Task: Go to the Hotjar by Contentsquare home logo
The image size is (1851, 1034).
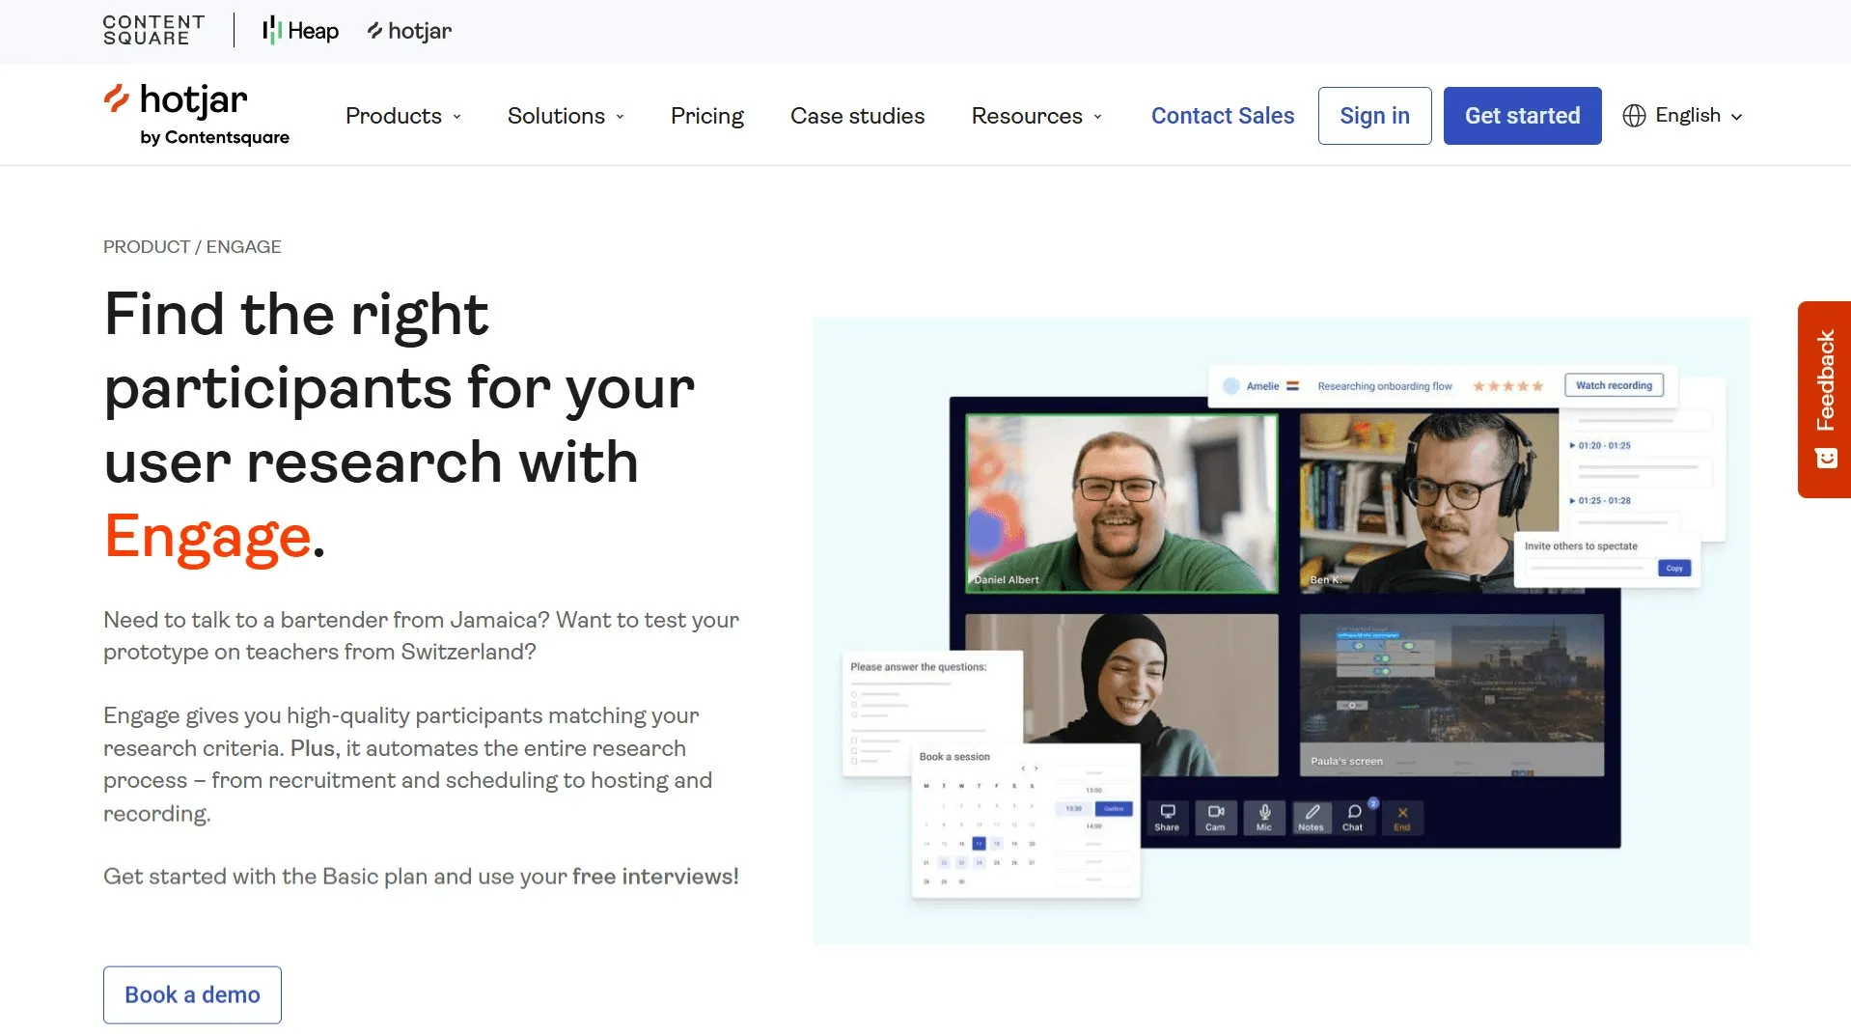Action: pos(197,115)
